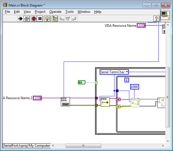Toggle the True boolean constant
Image resolution: width=173 pixels, height=151 pixels.
[81, 82]
